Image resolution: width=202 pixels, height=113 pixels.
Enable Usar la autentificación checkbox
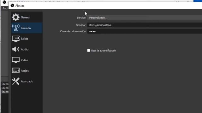(x=89, y=51)
